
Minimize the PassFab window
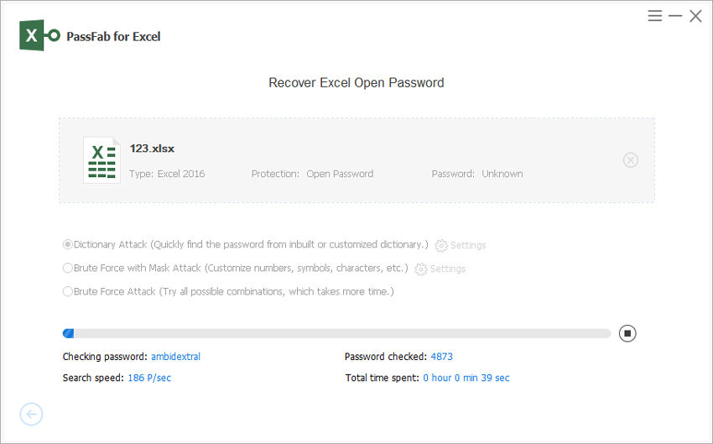coord(675,16)
